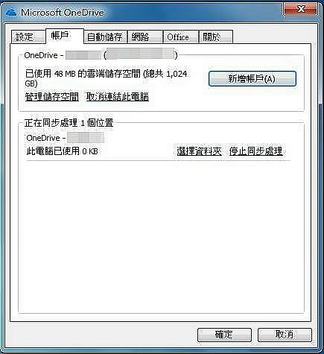Open the 管理儲存空間 link
The width and height of the screenshot is (324, 354).
pyautogui.click(x=52, y=96)
